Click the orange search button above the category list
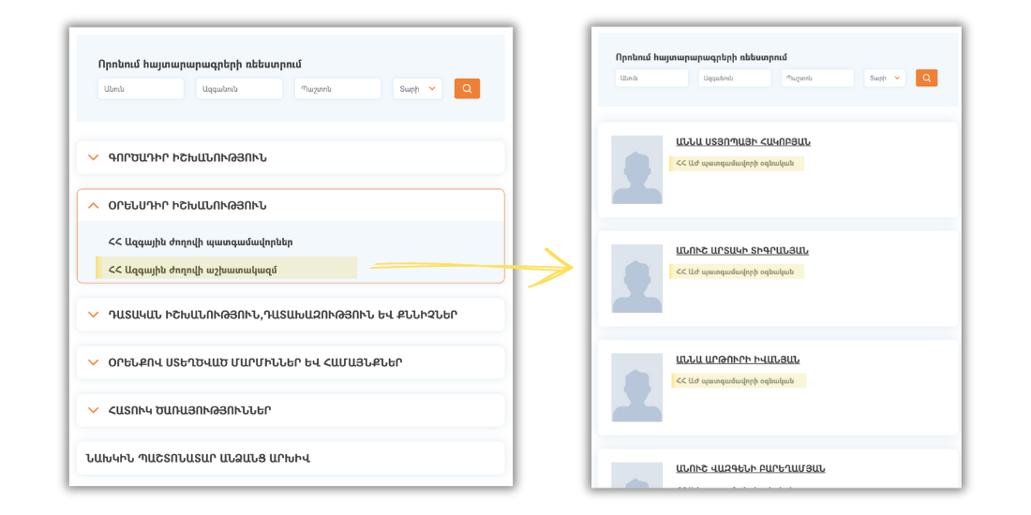This screenshot has height=515, width=1031. [467, 89]
